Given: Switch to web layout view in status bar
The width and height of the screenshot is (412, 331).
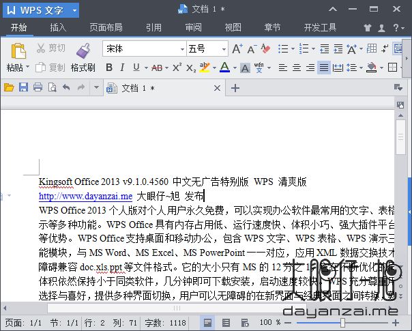Looking at the screenshot, I should [x=245, y=323].
